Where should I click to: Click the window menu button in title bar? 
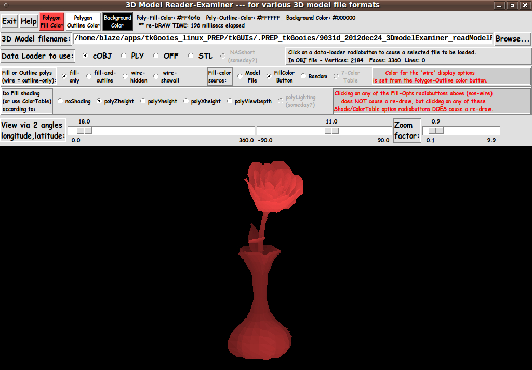point(6,5)
